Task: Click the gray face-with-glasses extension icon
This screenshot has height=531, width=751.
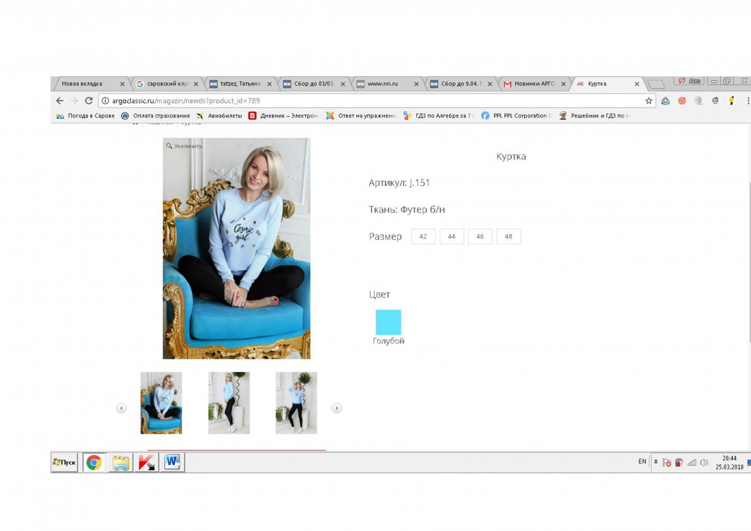Action: (x=715, y=101)
